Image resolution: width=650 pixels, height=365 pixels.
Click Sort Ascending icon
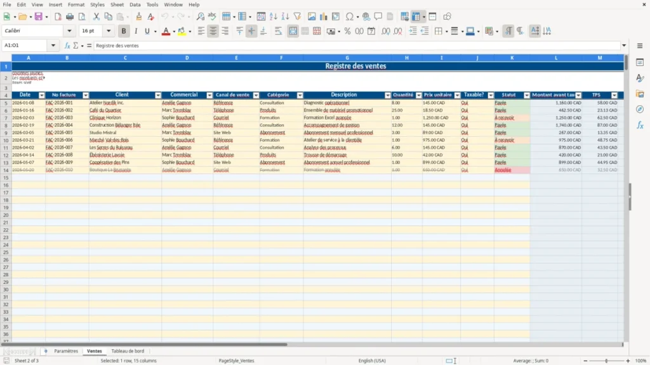point(273,16)
